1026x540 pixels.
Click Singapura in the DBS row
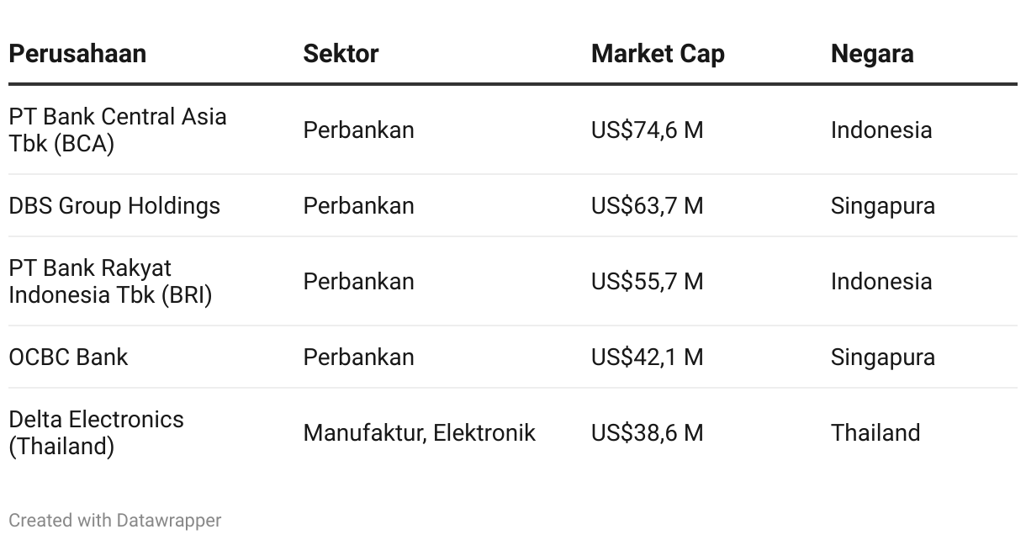click(883, 206)
